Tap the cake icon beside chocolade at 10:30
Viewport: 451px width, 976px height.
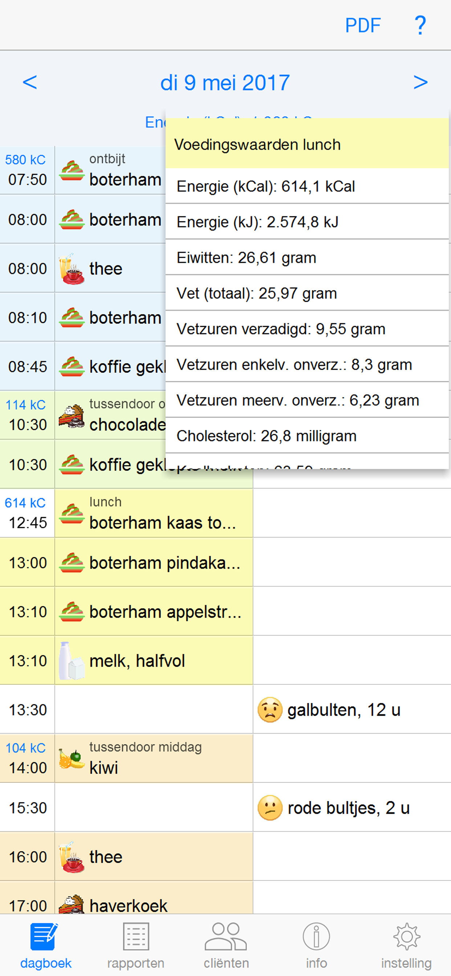[72, 416]
